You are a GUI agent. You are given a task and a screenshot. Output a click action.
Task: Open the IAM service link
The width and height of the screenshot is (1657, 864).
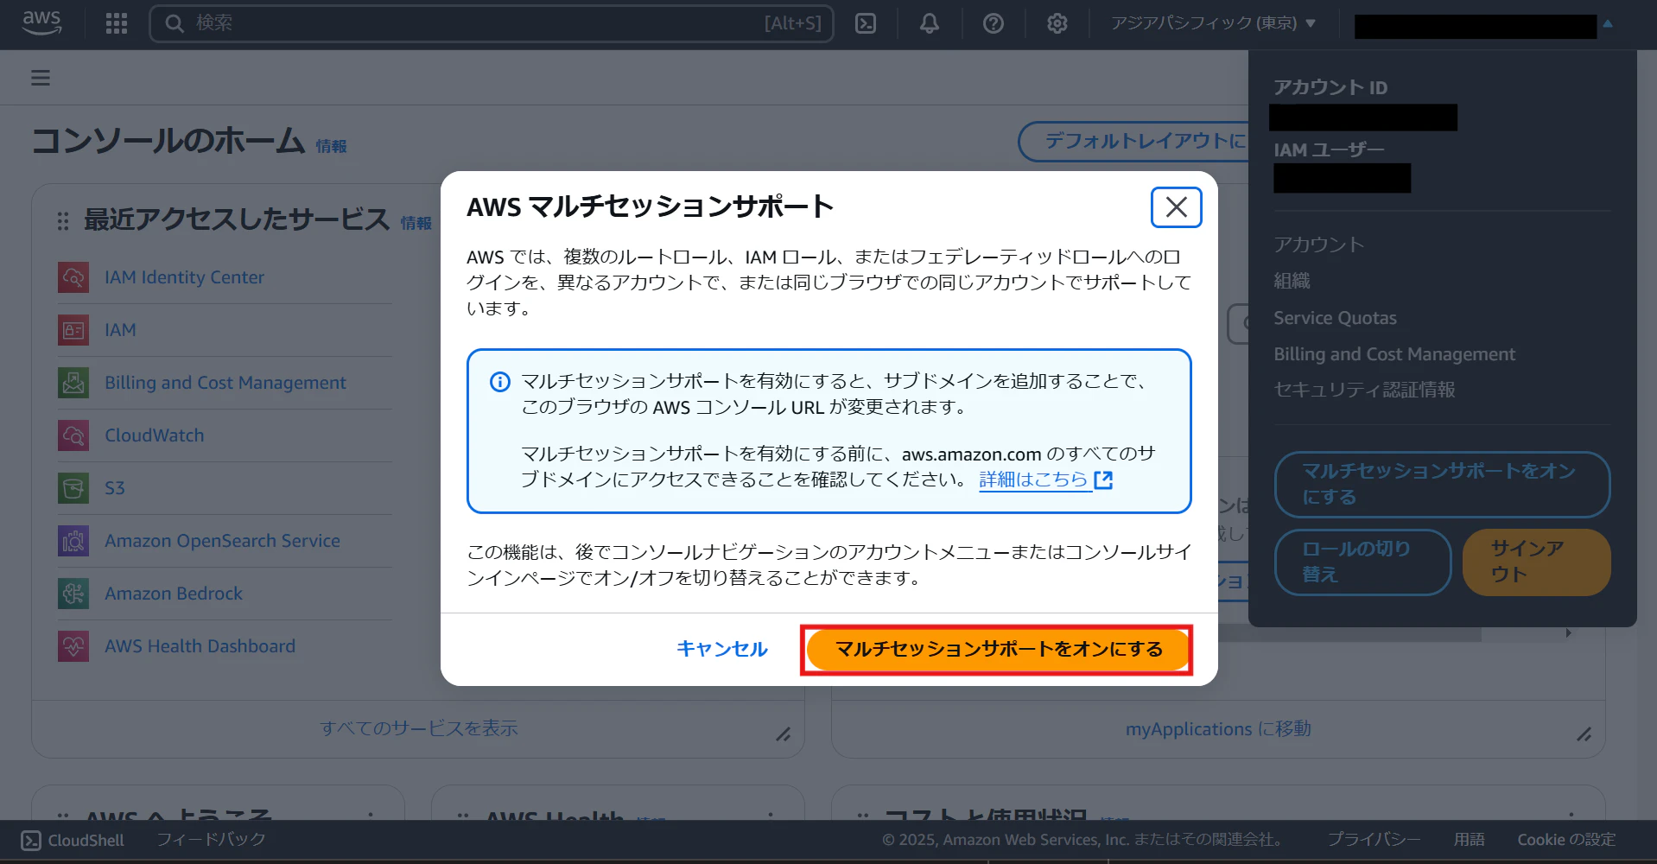pyautogui.click(x=120, y=330)
